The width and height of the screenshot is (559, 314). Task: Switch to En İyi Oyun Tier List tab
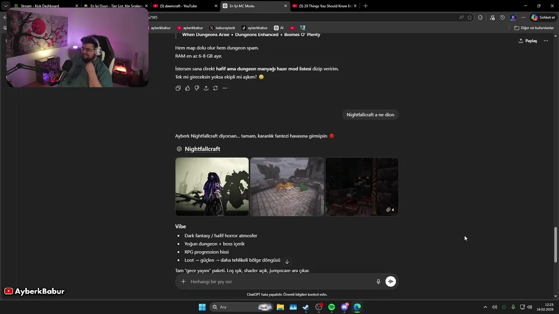116,6
